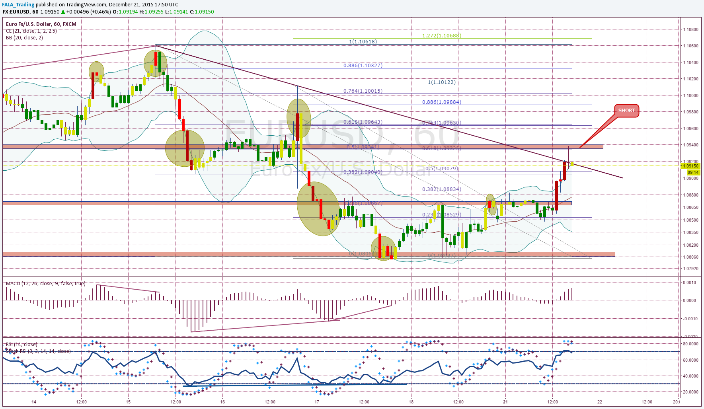The image size is (704, 409).
Task: Click the 1.08060 price axis label
Action: pyautogui.click(x=690, y=257)
